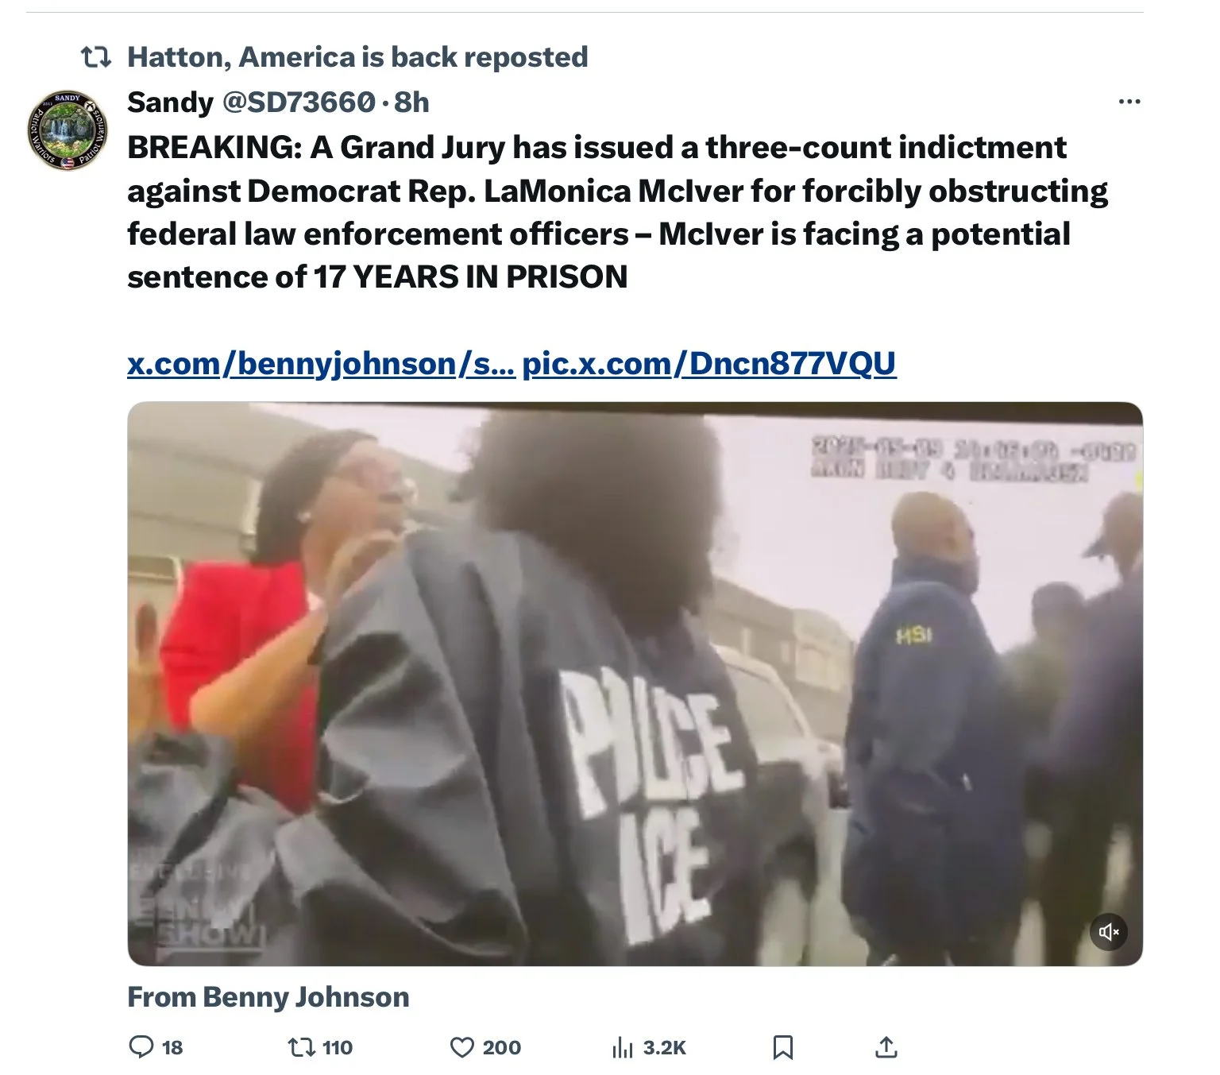Click the Sandy display name
This screenshot has height=1075, width=1220.
click(170, 102)
